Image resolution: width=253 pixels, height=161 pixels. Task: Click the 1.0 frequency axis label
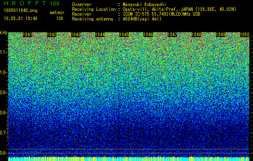point(3,73)
